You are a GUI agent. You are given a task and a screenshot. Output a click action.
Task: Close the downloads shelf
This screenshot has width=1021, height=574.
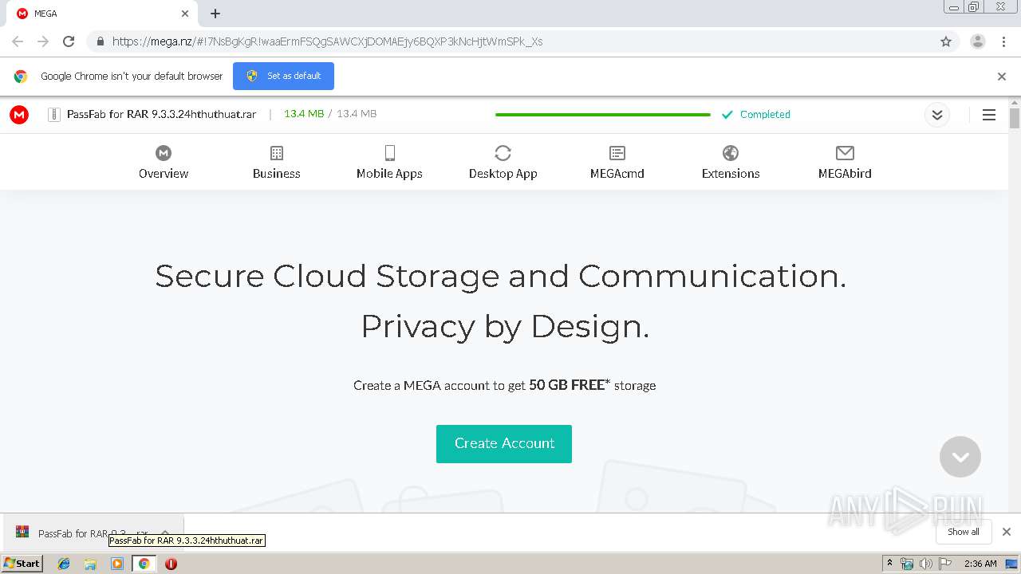1007,532
